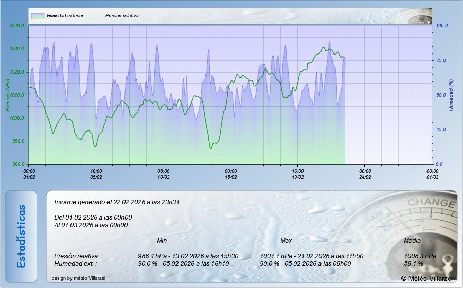
Task: Select the Estadísticas vertical tab
Action: pos(21,236)
